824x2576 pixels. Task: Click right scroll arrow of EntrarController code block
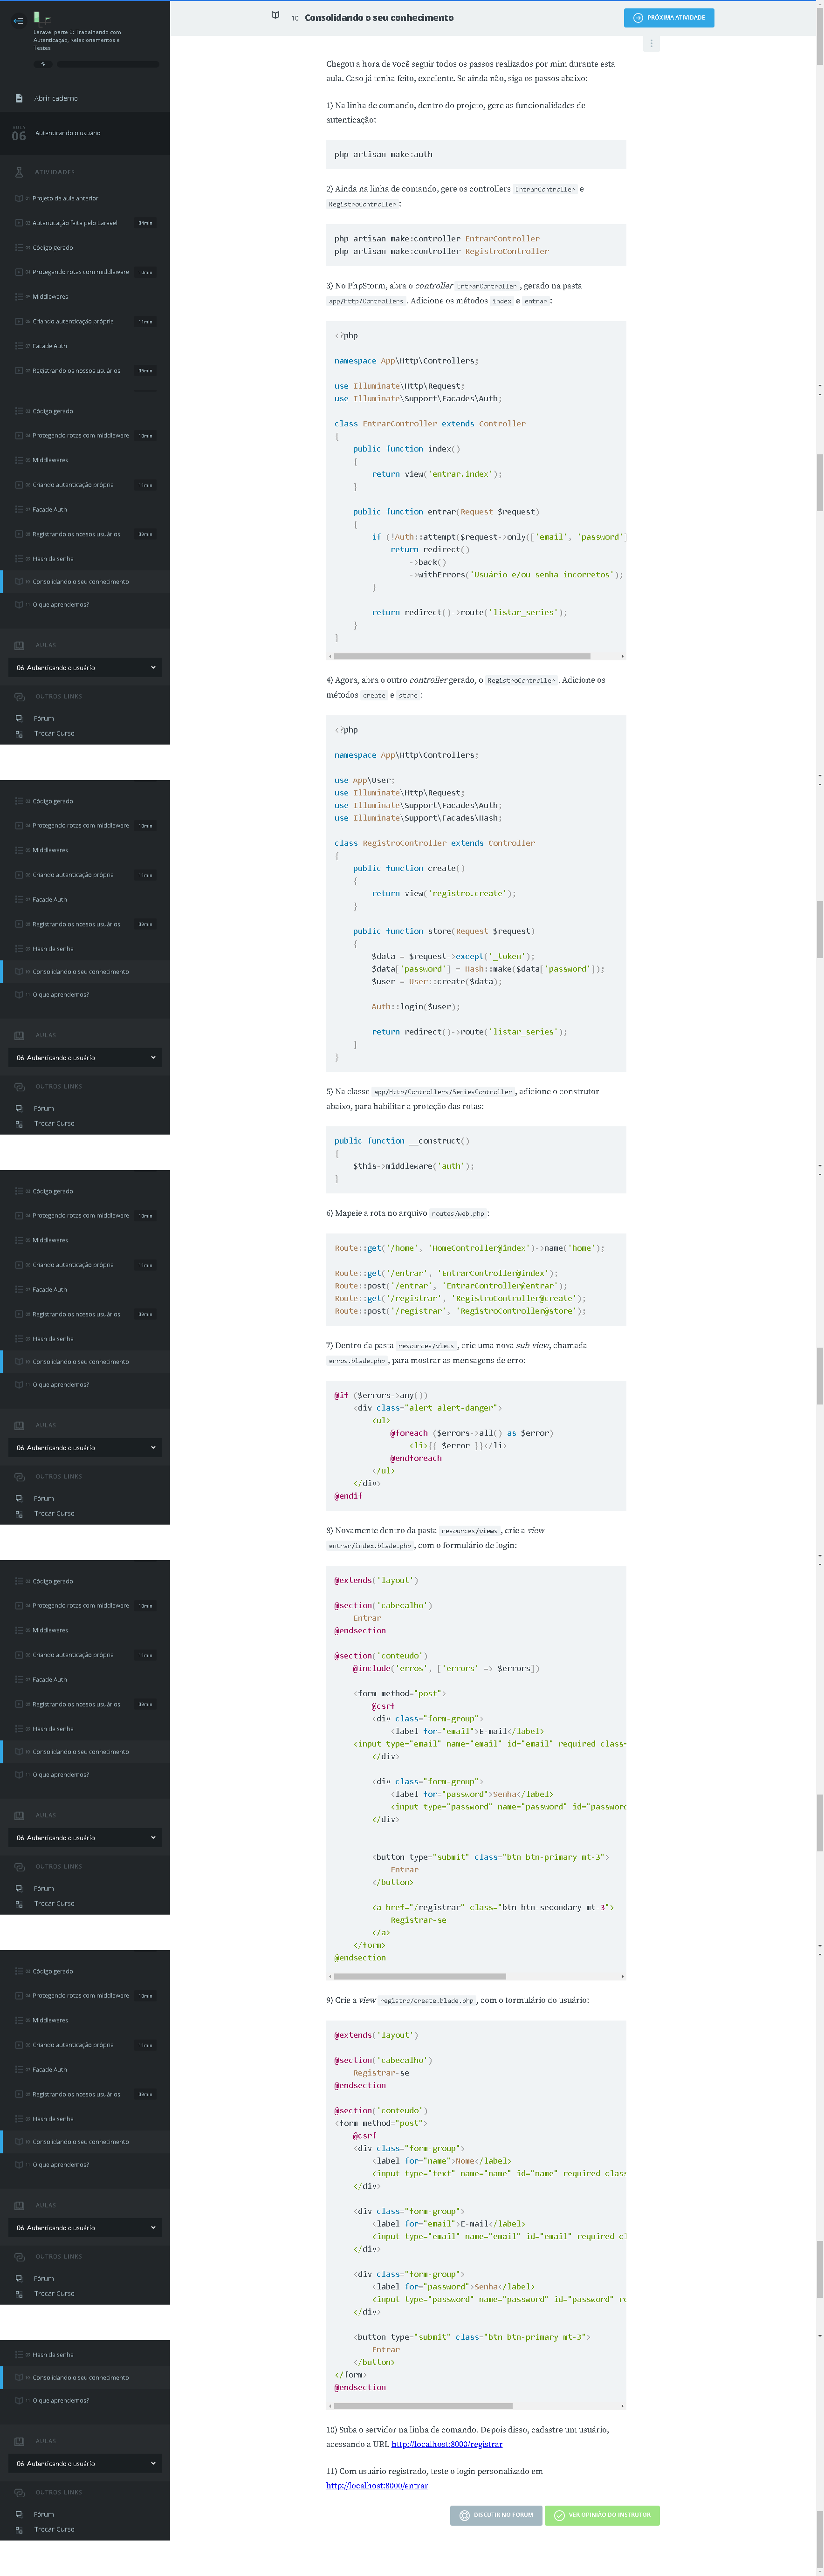pos(622,656)
